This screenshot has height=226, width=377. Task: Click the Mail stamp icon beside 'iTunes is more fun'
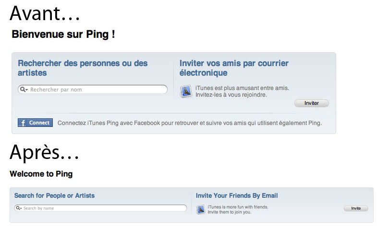pos(201,209)
